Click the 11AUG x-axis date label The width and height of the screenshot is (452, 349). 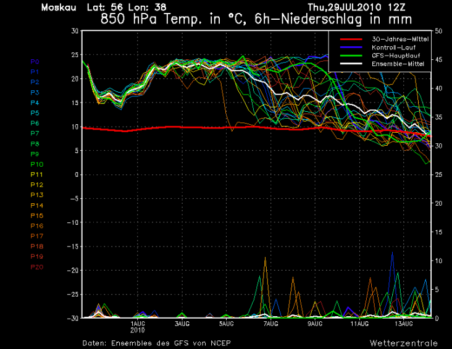click(x=359, y=324)
